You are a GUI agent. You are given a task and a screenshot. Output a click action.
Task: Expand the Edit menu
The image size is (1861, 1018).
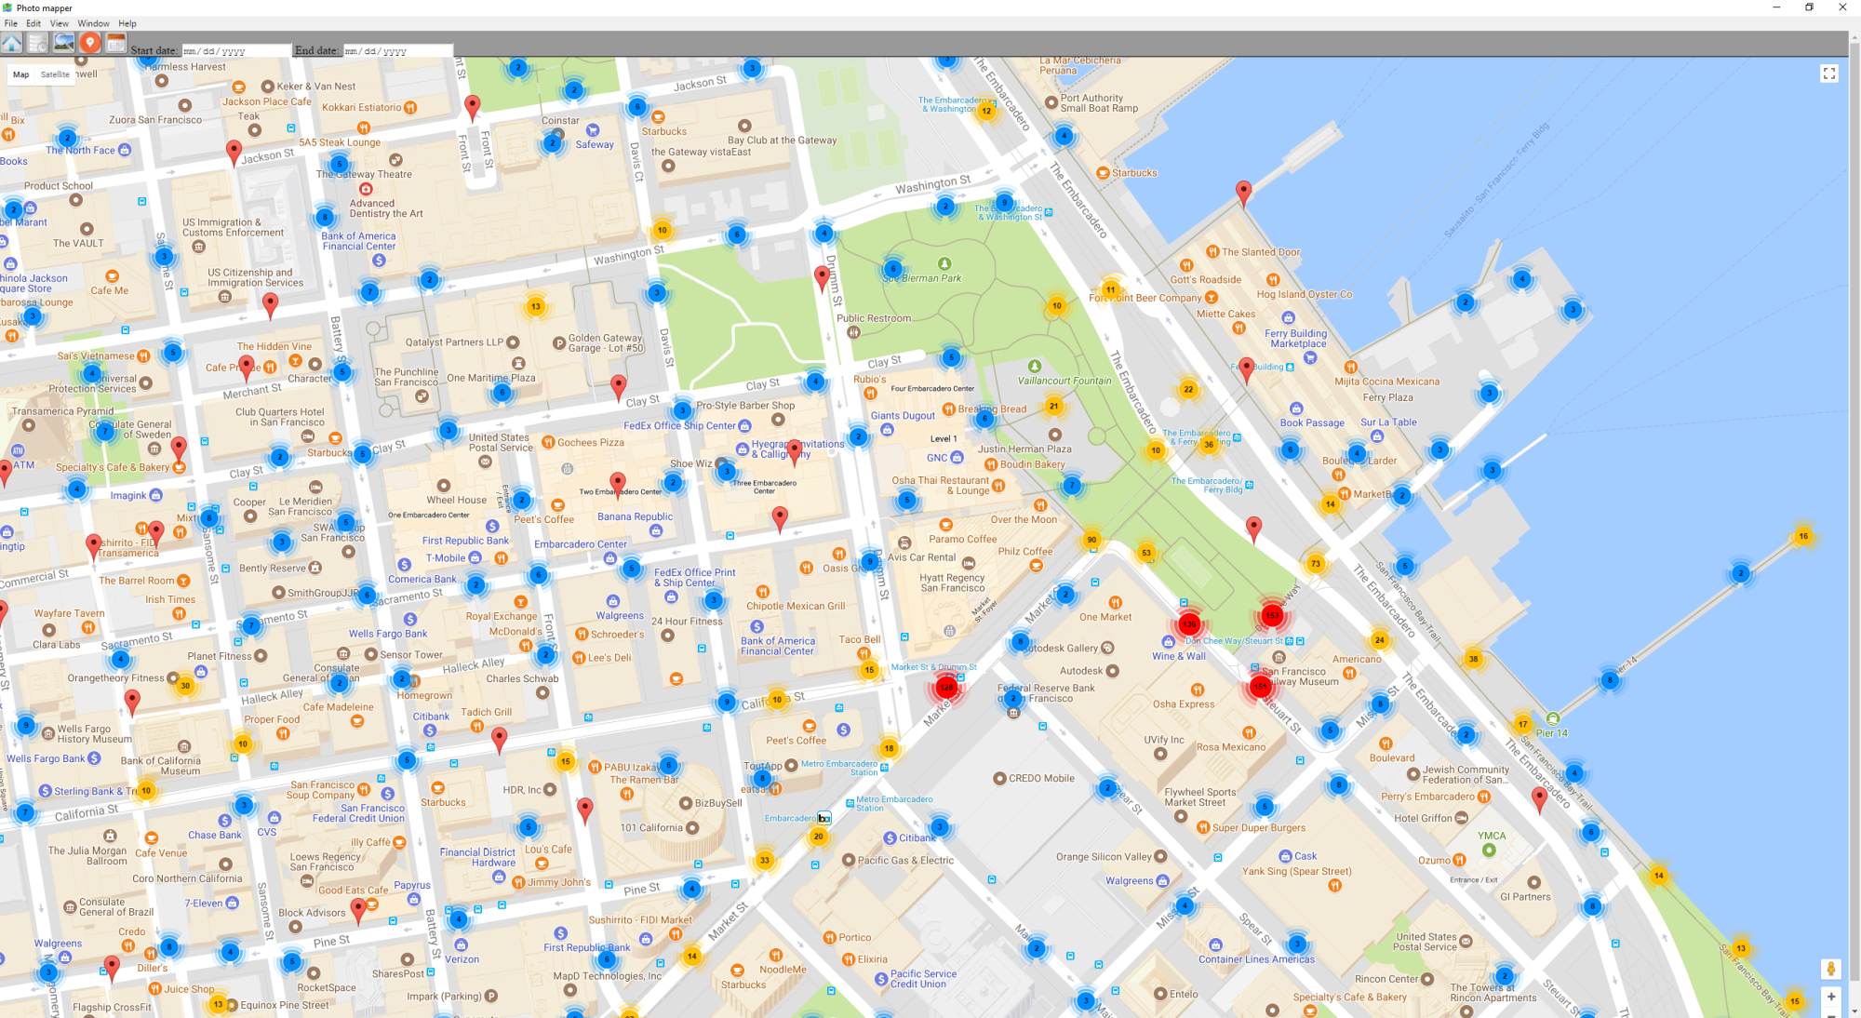(x=33, y=23)
